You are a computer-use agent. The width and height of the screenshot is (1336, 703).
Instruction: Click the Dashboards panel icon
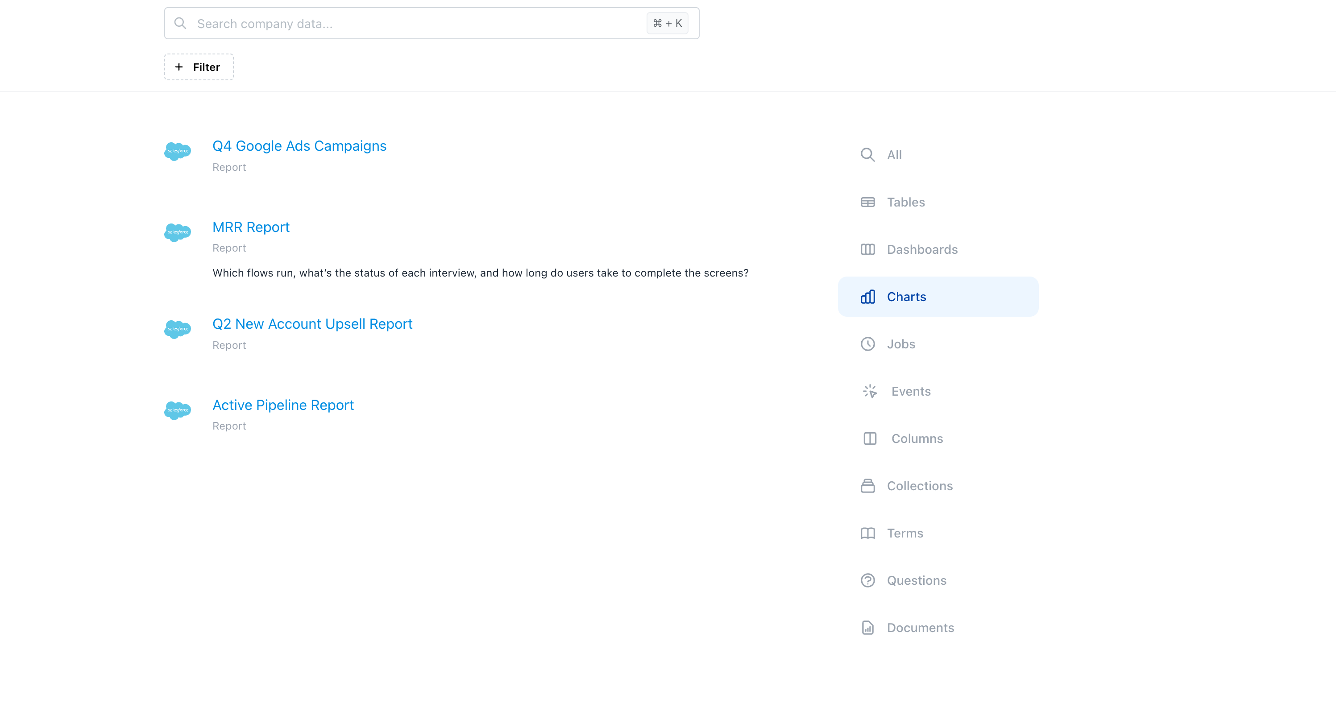(x=867, y=249)
